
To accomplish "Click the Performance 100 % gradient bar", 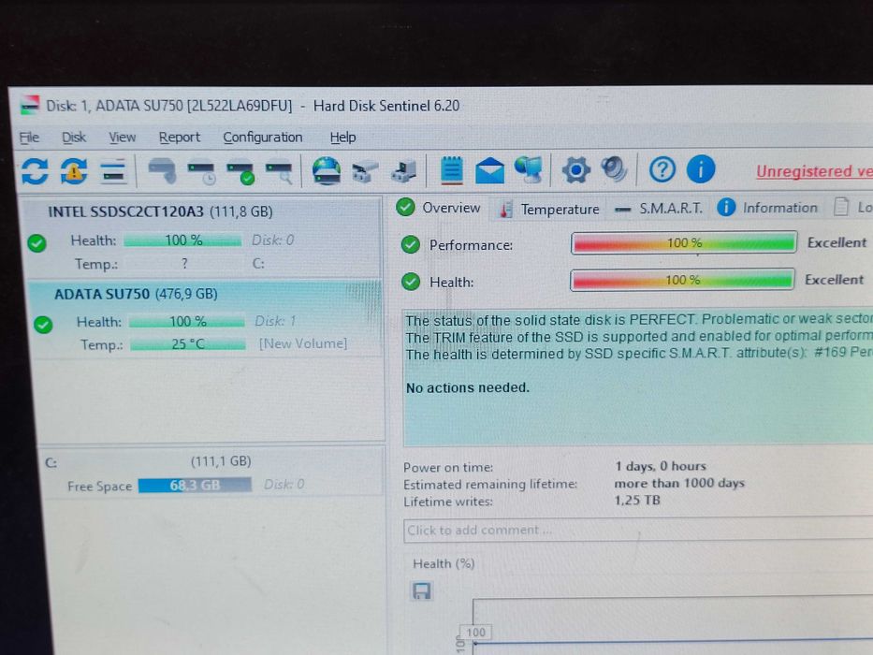I will click(x=683, y=243).
